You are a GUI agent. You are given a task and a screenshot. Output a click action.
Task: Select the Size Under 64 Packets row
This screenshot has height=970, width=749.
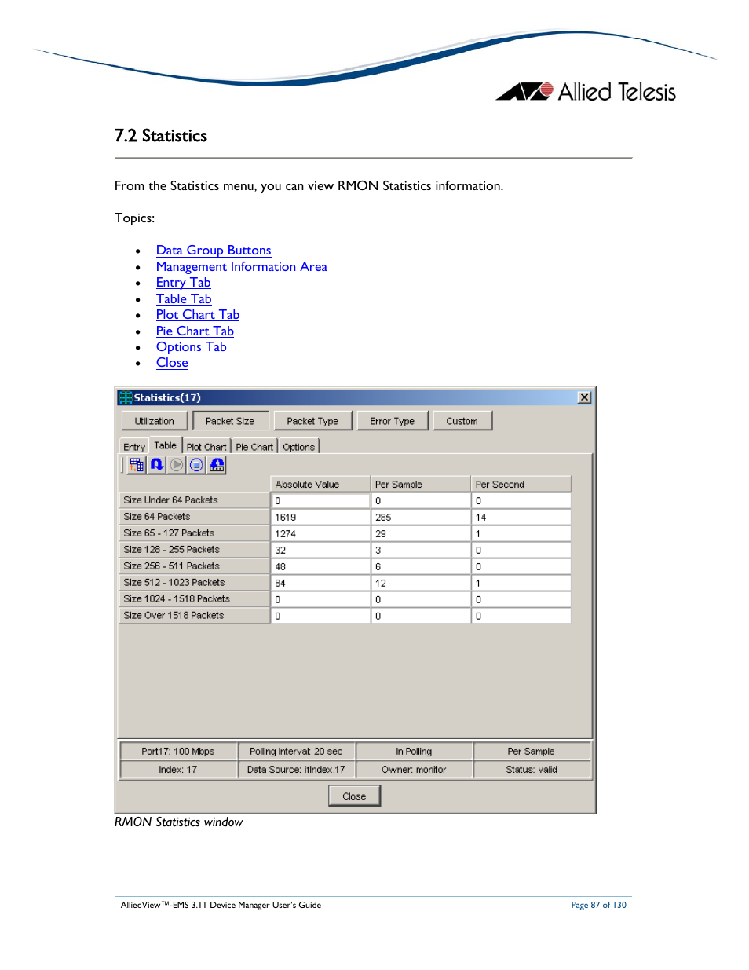tap(194, 500)
